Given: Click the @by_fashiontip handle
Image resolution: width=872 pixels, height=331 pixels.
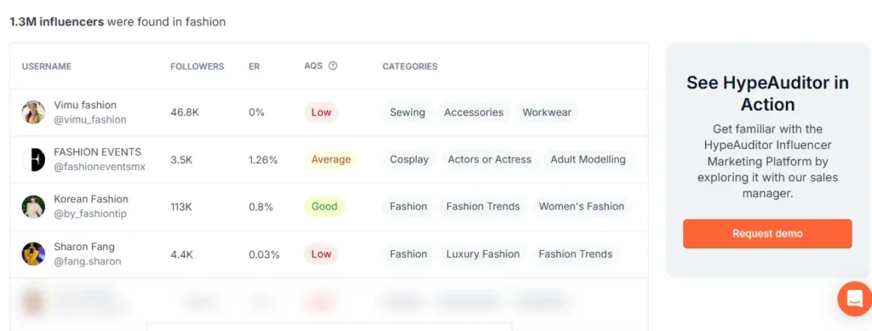Looking at the screenshot, I should 90,214.
